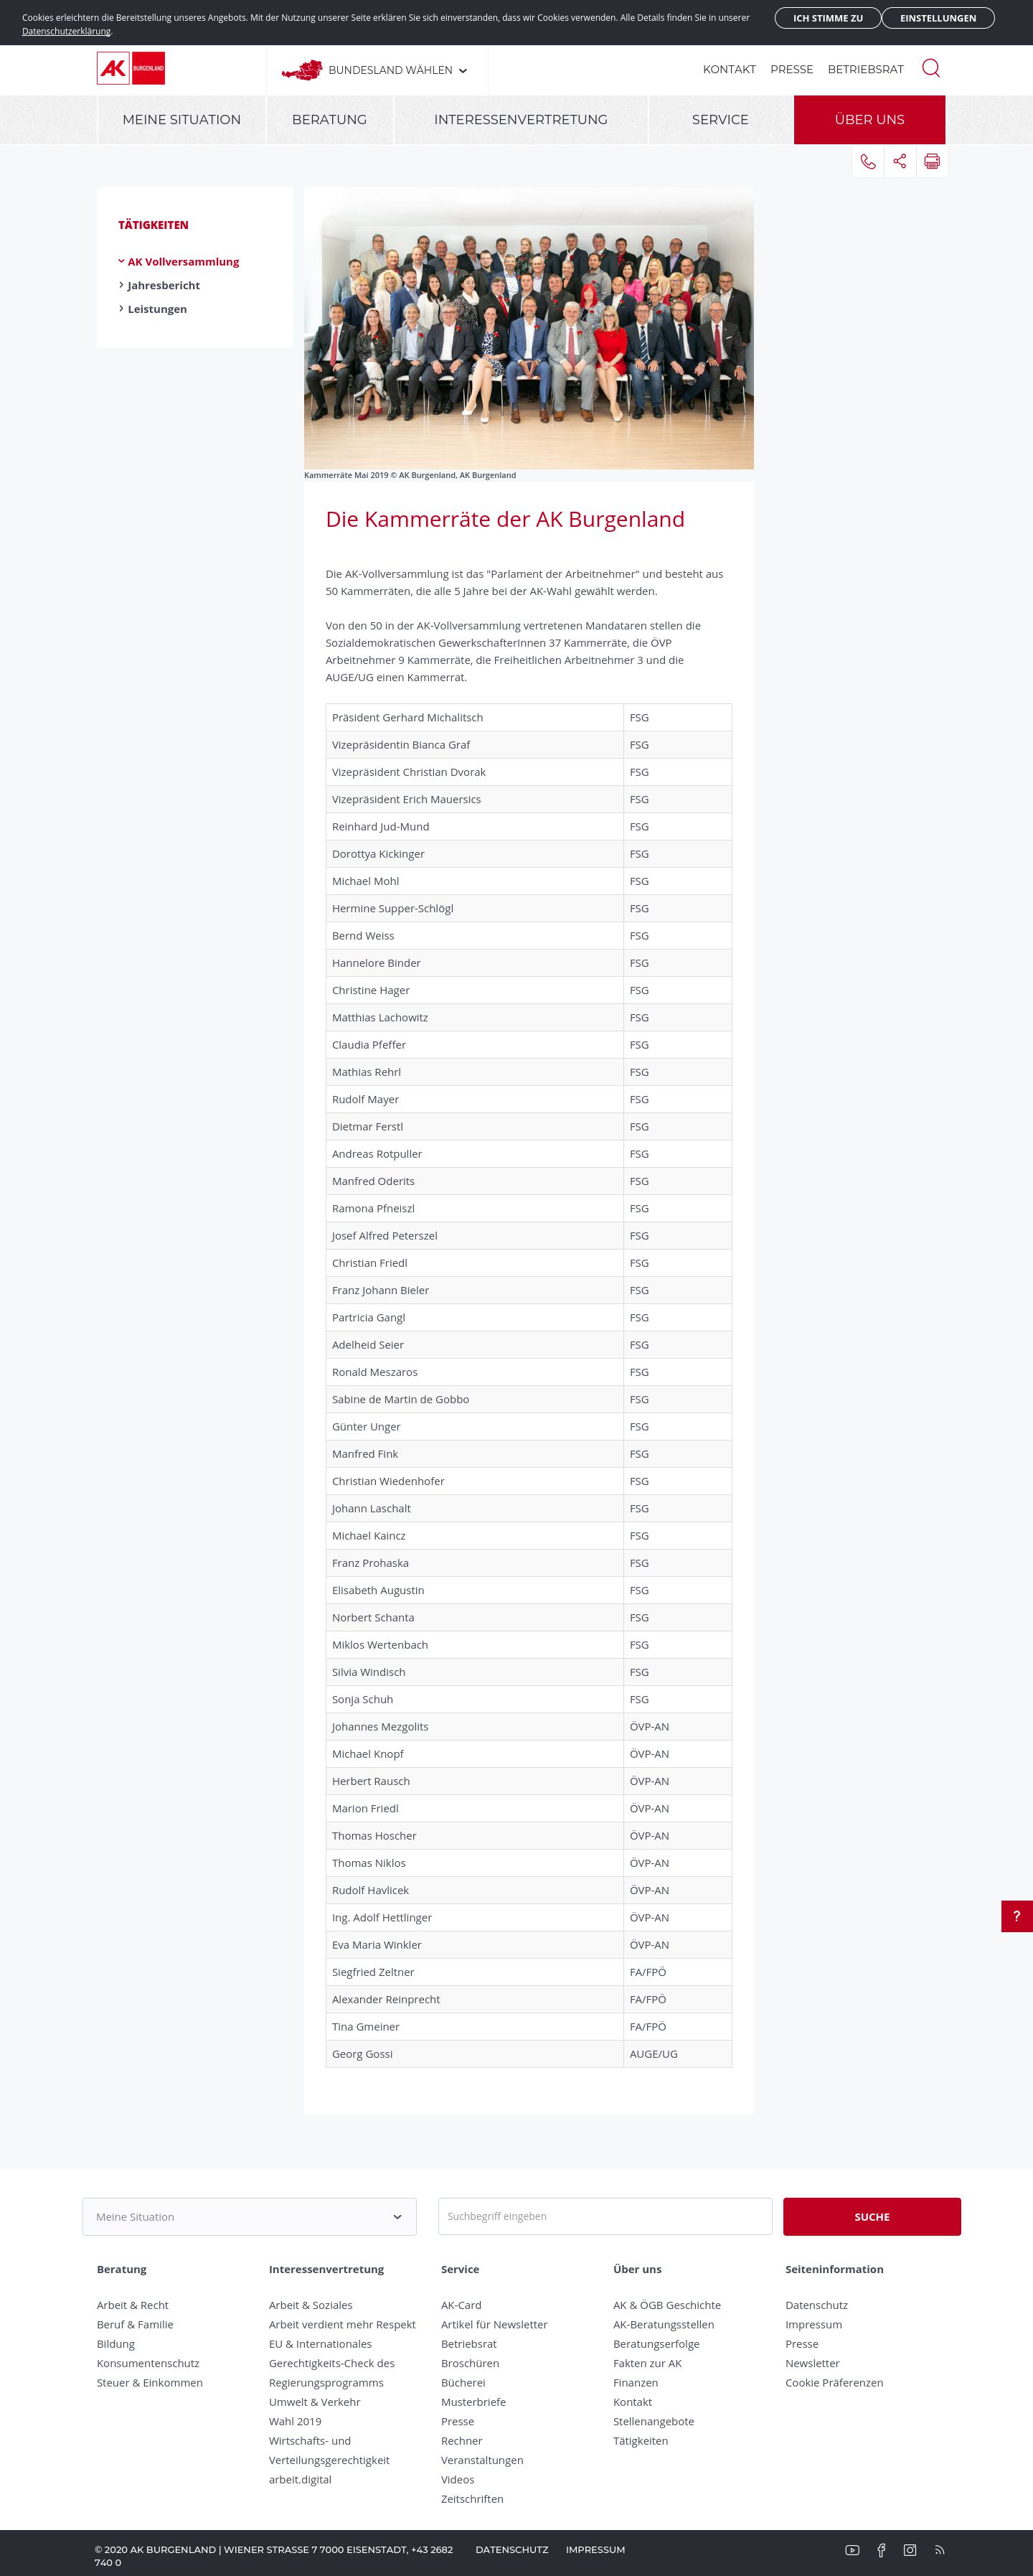Click the red Suche button
The width and height of the screenshot is (1033, 2576).
[871, 2216]
